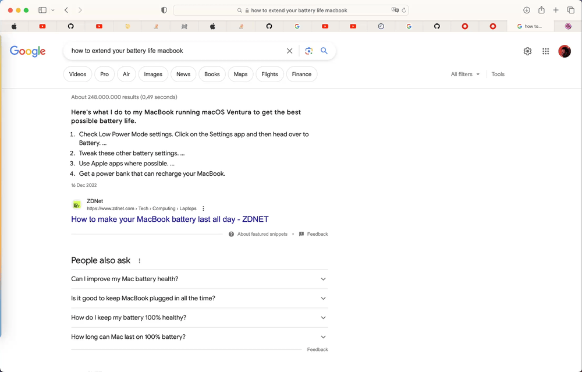Click Feedback next to About featured snippets
The height and width of the screenshot is (372, 582).
[313, 234]
